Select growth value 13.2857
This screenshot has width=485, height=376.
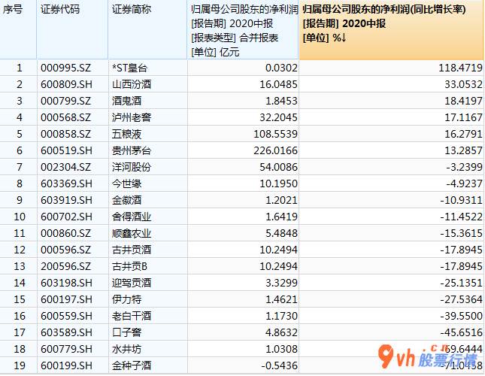[463, 150]
